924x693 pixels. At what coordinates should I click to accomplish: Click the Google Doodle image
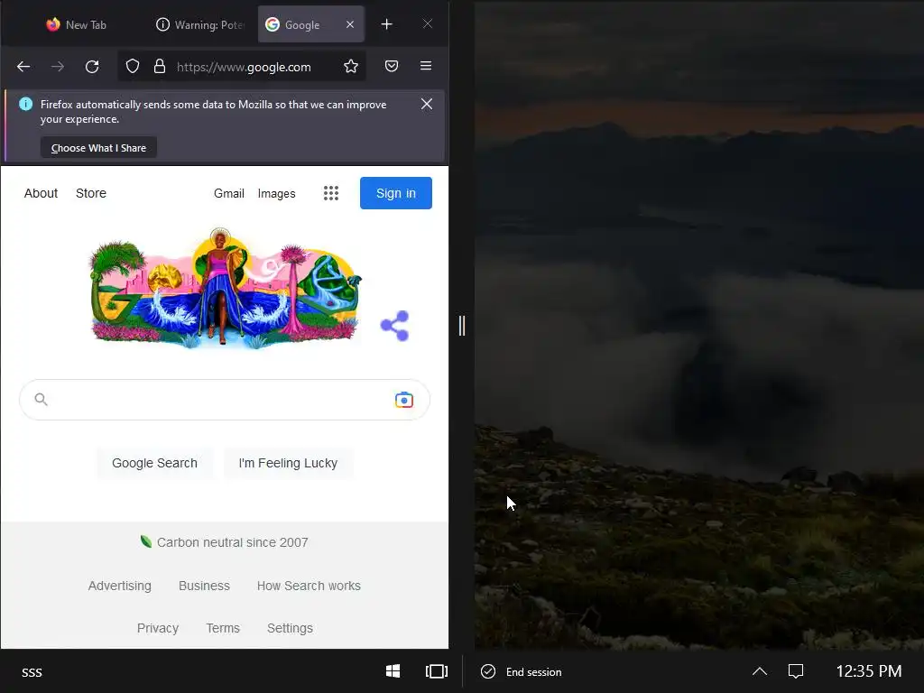225,289
